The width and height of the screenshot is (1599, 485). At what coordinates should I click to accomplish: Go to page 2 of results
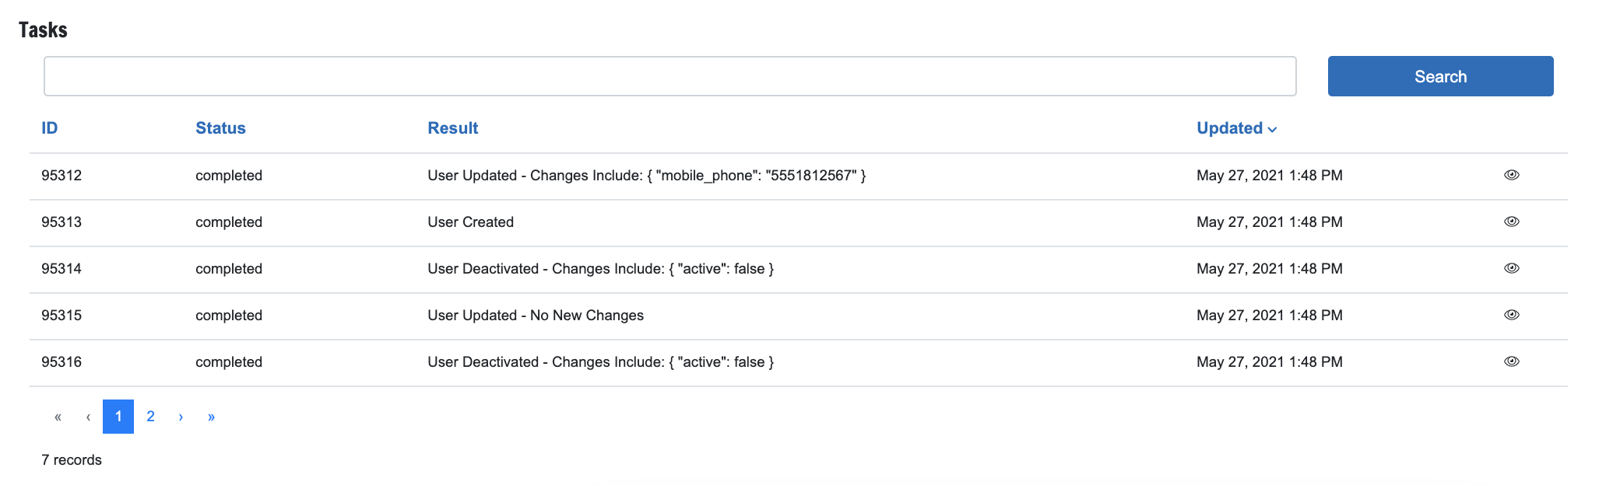[150, 417]
